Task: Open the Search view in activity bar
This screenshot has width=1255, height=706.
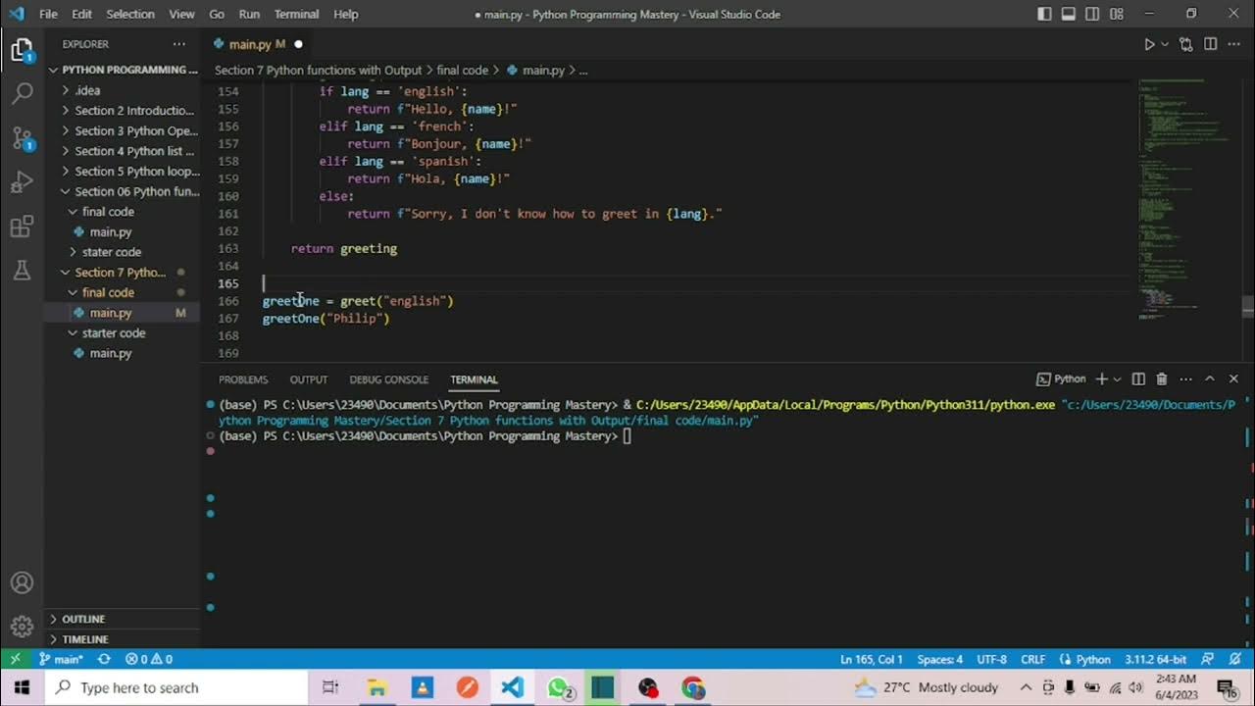Action: (x=22, y=94)
